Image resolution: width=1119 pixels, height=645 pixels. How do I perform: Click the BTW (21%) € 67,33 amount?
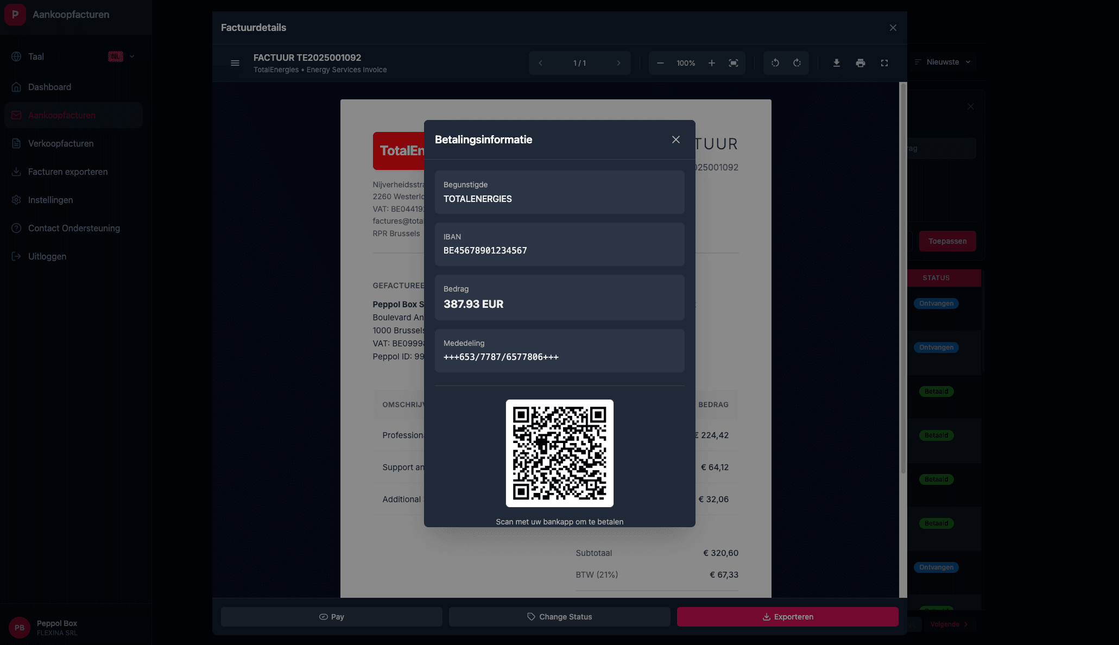pyautogui.click(x=724, y=575)
